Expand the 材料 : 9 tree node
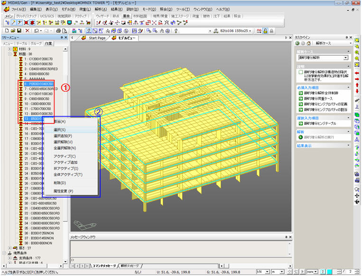Image resolution: width=362 pixels, height=276 pixels. click(x=9, y=49)
